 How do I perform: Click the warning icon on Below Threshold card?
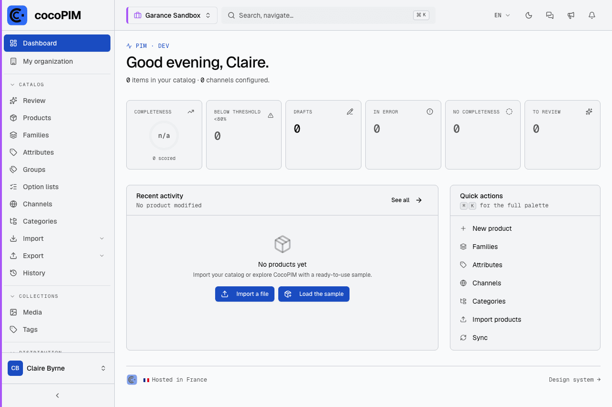pos(271,115)
